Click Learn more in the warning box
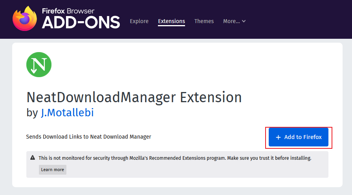The width and height of the screenshot is (352, 195). [53, 170]
